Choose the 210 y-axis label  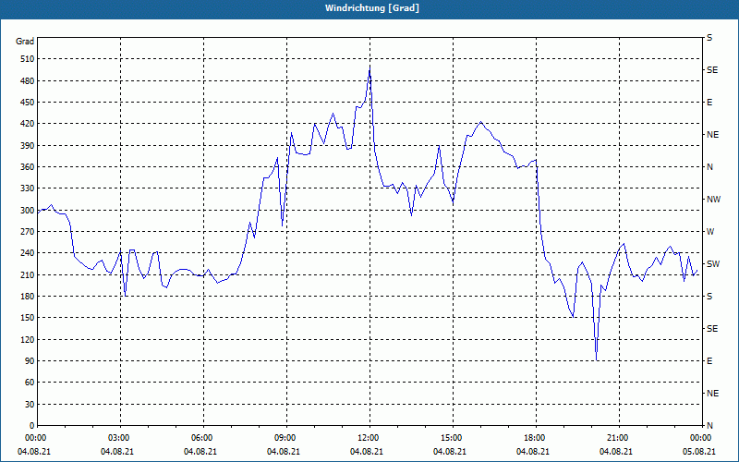pyautogui.click(x=28, y=274)
